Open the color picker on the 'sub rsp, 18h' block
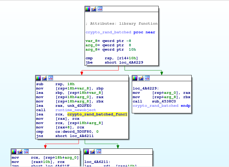This screenshot has height=167, width=229. coord(38,78)
